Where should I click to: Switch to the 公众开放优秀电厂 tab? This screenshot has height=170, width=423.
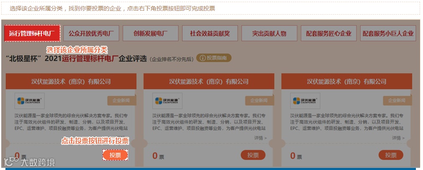click(x=91, y=33)
